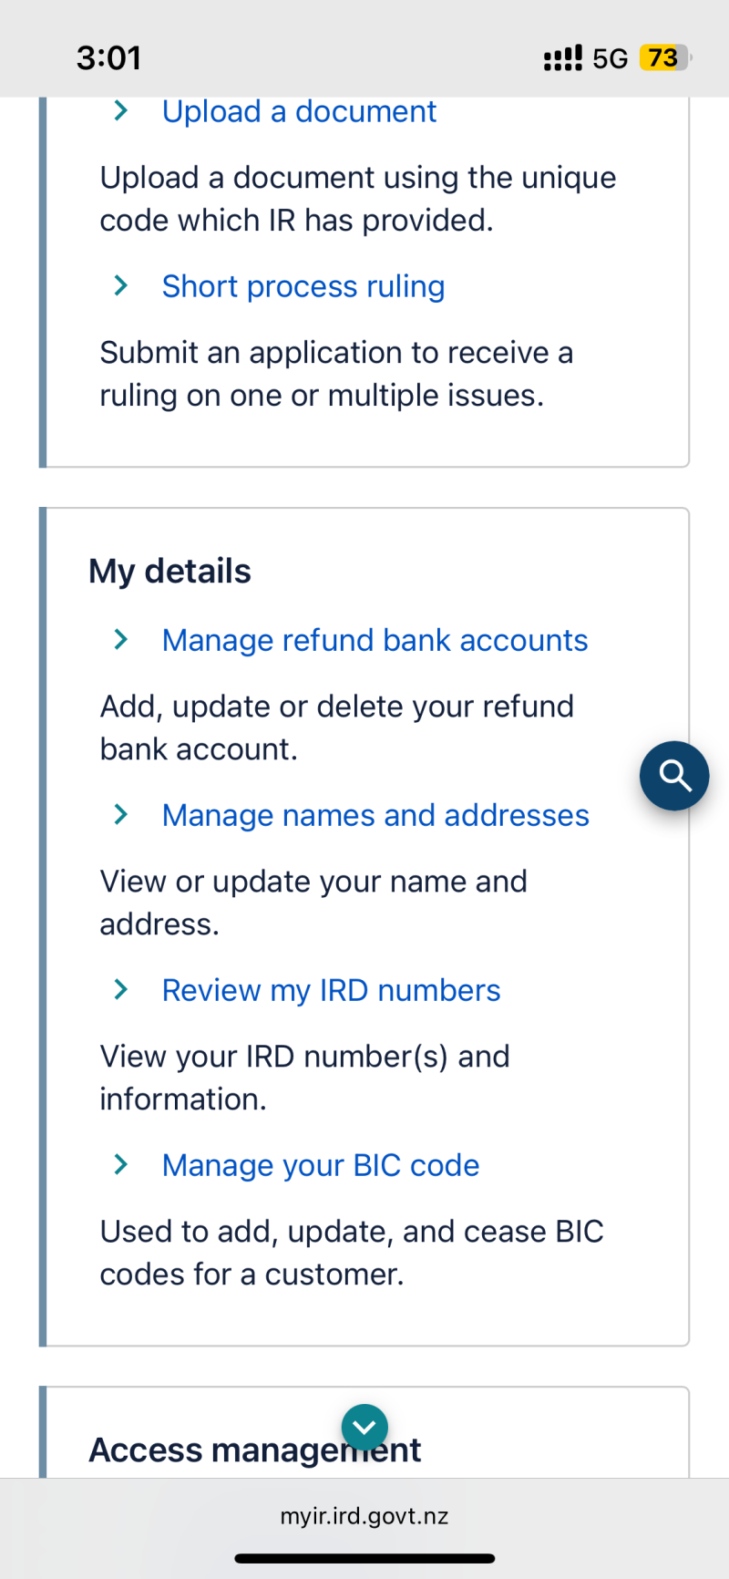Tap the battery level indicator
The height and width of the screenshot is (1579, 729).
666,58
